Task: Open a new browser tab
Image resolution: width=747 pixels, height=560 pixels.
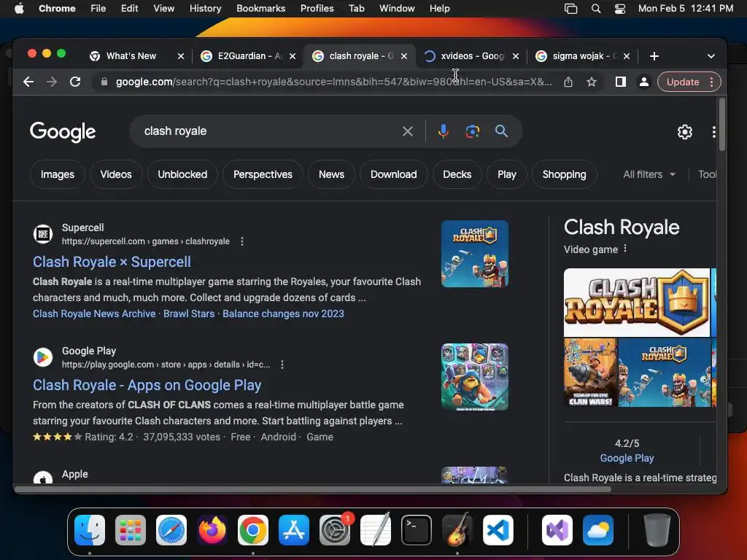Action: 654,56
